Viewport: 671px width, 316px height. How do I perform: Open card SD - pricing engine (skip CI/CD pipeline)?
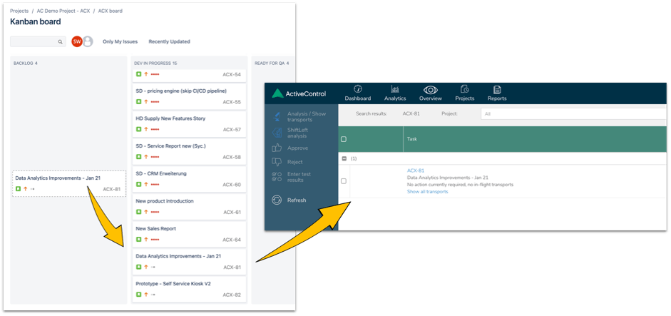click(x=189, y=96)
